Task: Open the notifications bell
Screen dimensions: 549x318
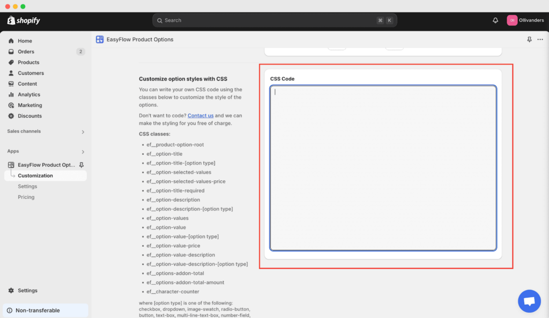Action: 495,20
